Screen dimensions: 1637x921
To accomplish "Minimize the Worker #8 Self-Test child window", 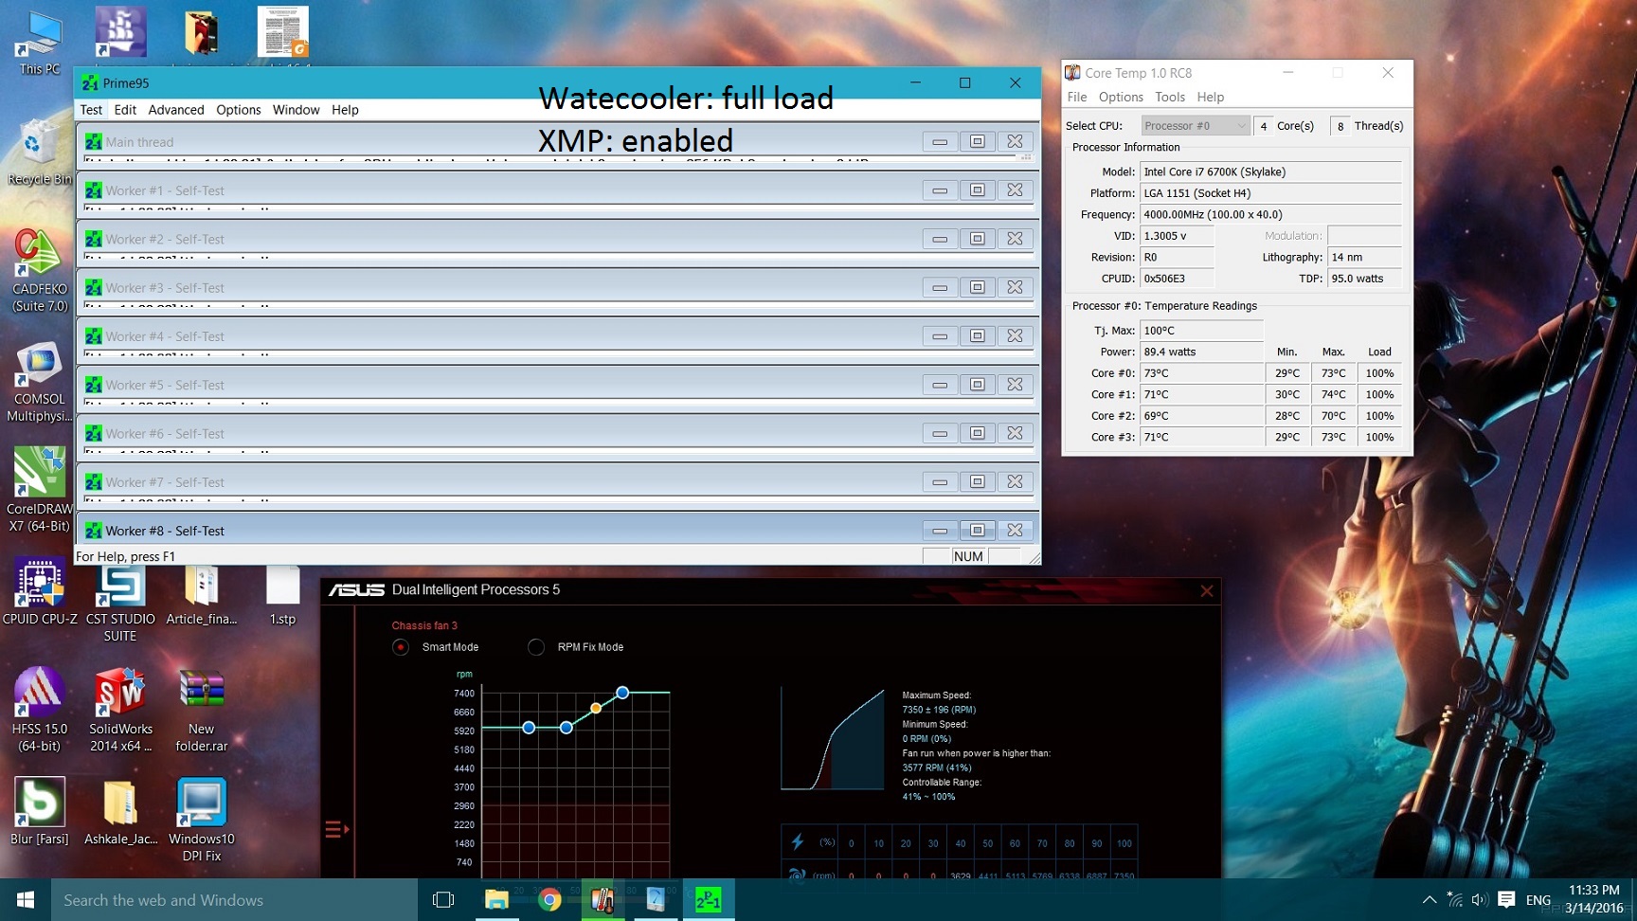I will 940,531.
